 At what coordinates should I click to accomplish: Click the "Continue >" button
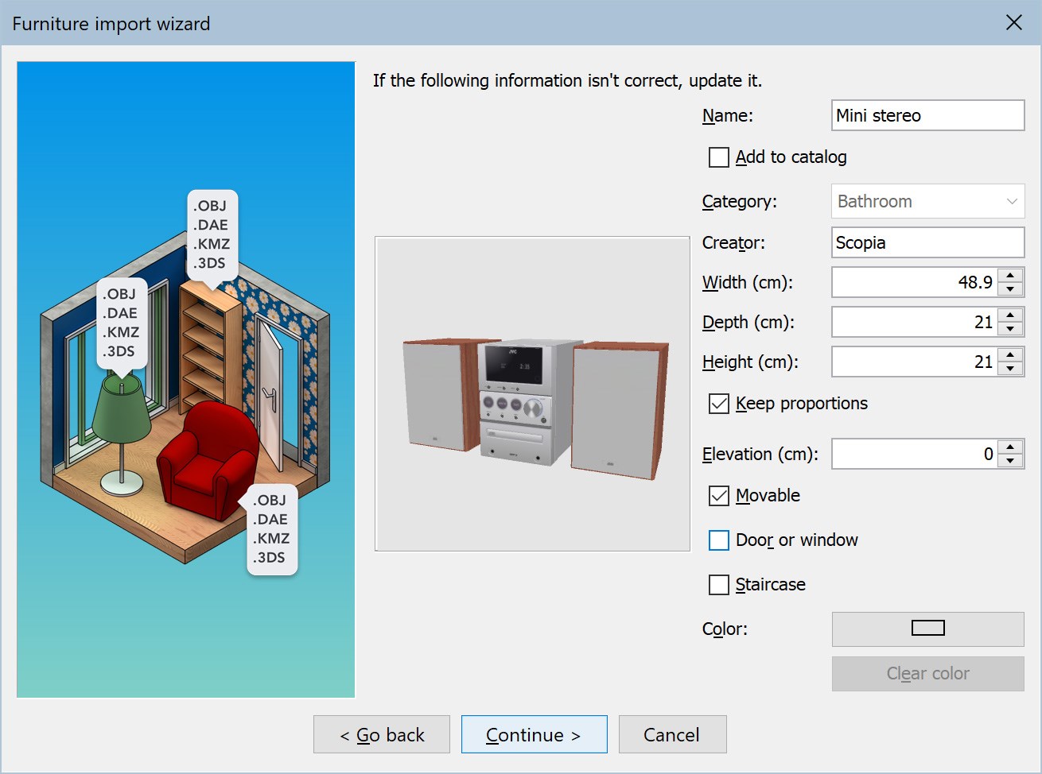534,734
